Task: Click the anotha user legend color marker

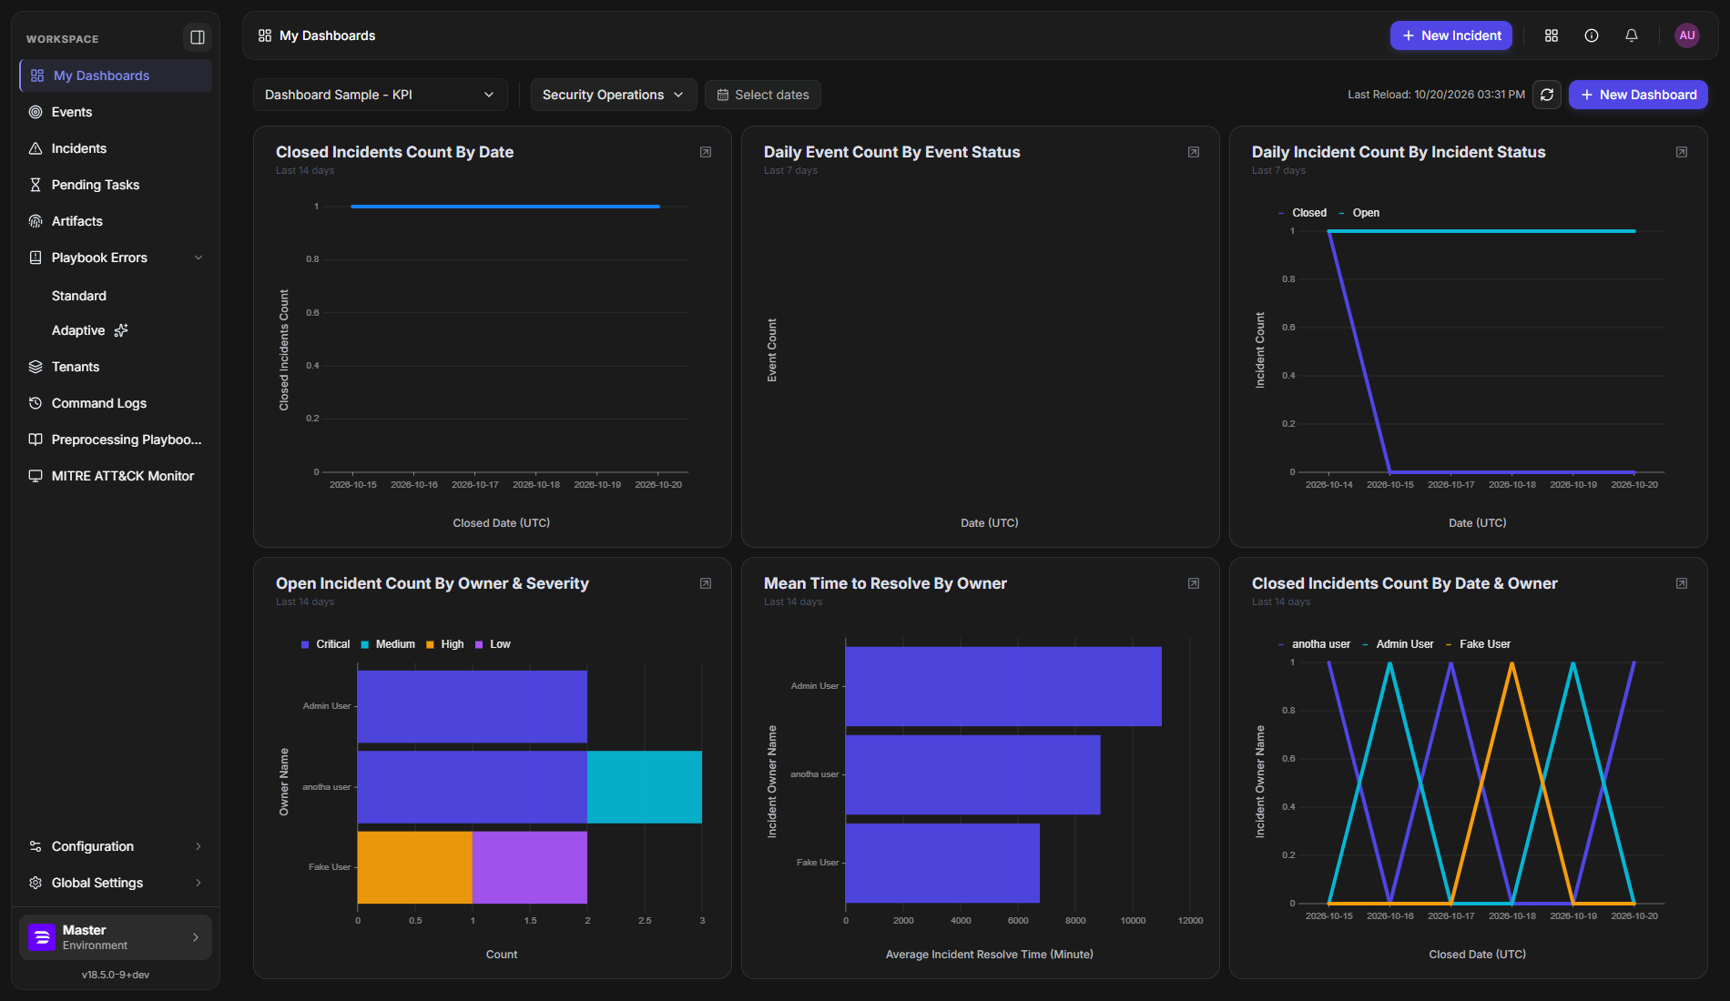Action: 1281,644
